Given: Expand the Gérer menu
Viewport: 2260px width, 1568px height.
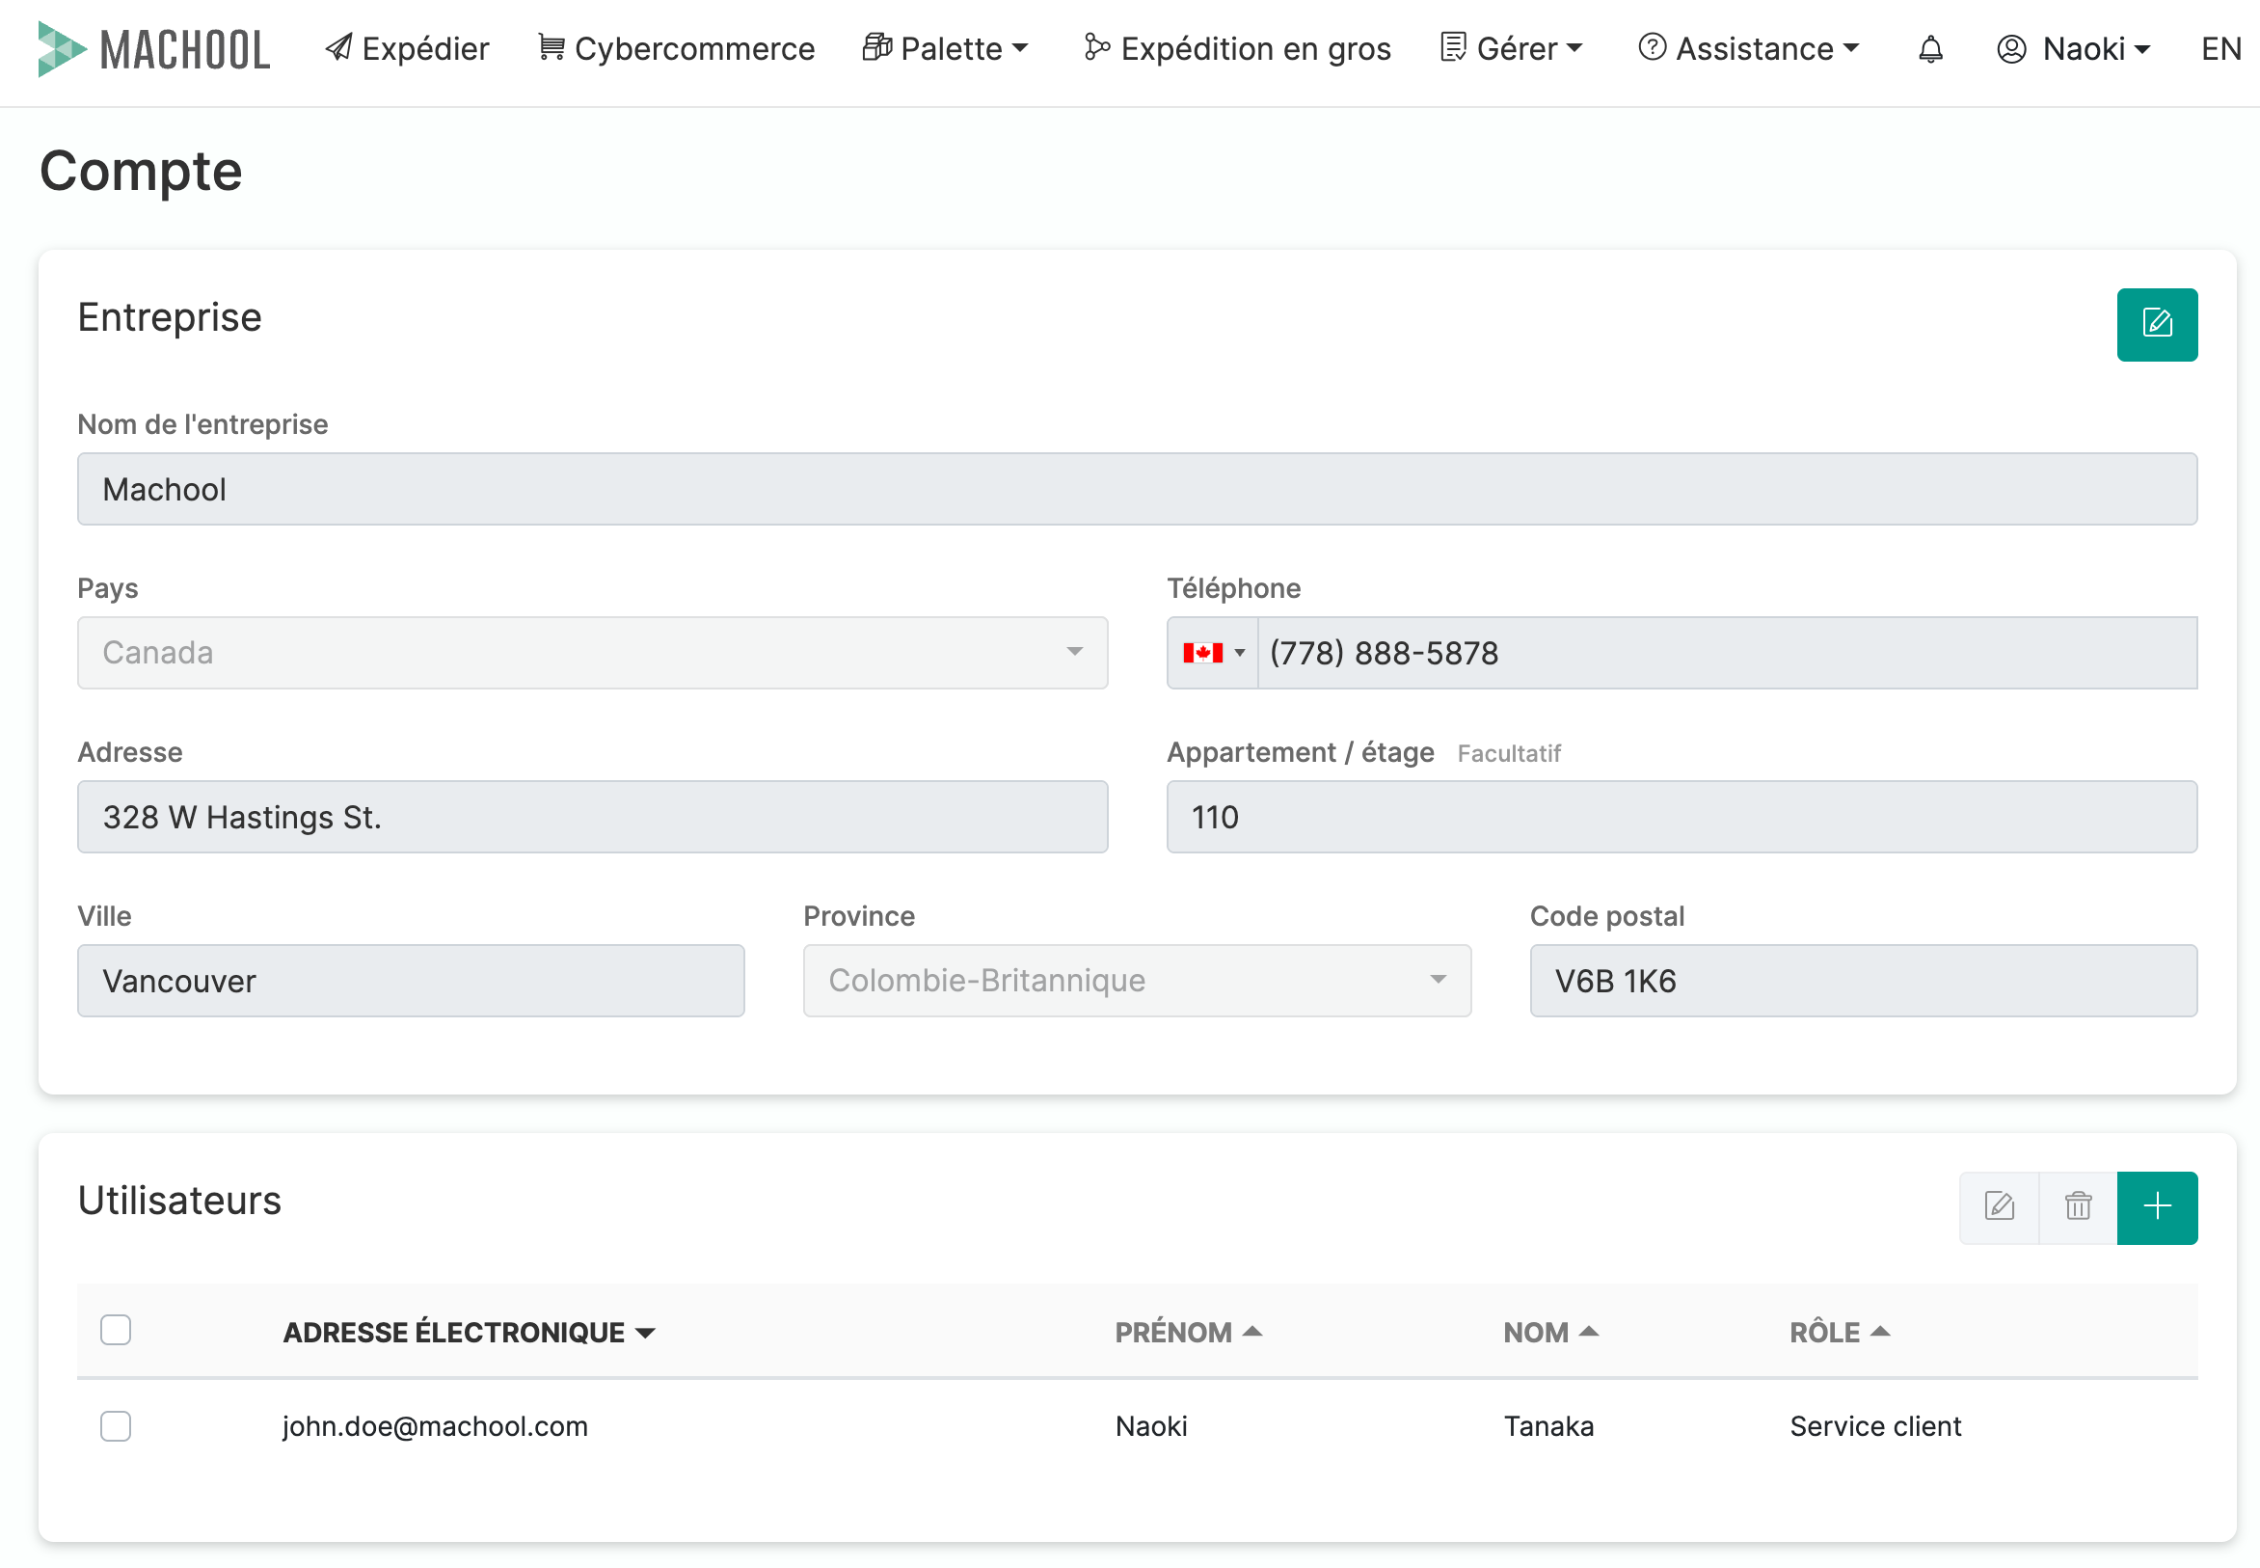Looking at the screenshot, I should click(1511, 49).
